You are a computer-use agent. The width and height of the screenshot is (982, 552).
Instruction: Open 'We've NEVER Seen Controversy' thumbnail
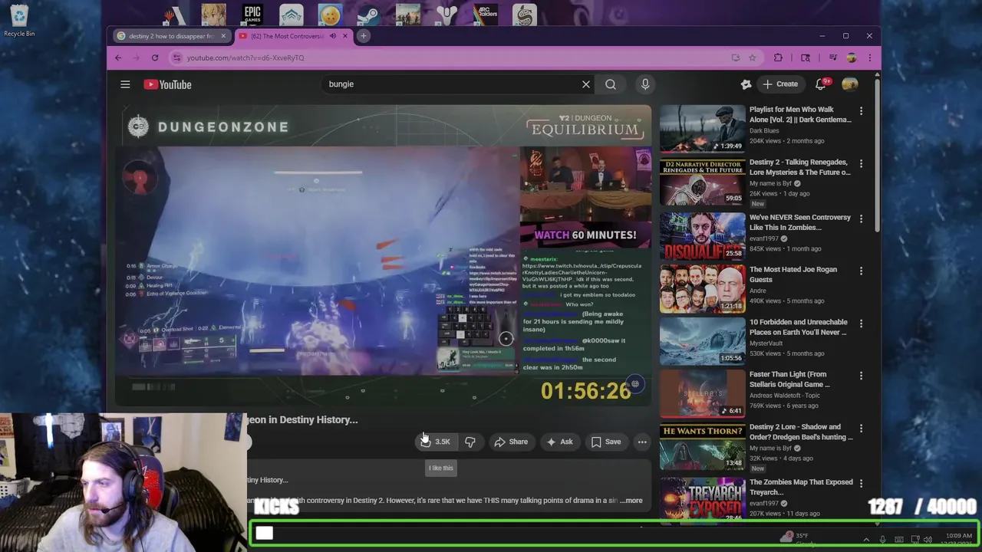coord(702,236)
